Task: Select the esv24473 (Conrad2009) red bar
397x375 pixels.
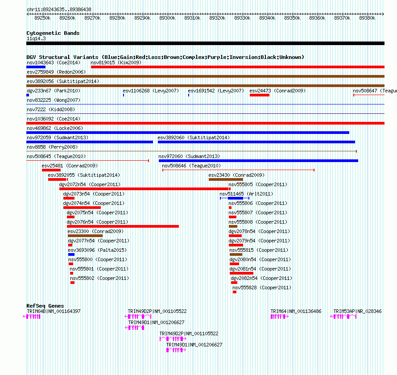Action: 260,95
